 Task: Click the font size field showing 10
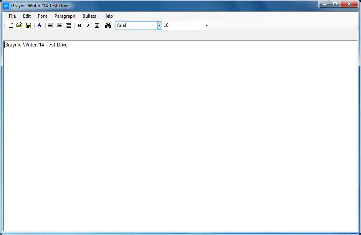click(x=184, y=26)
